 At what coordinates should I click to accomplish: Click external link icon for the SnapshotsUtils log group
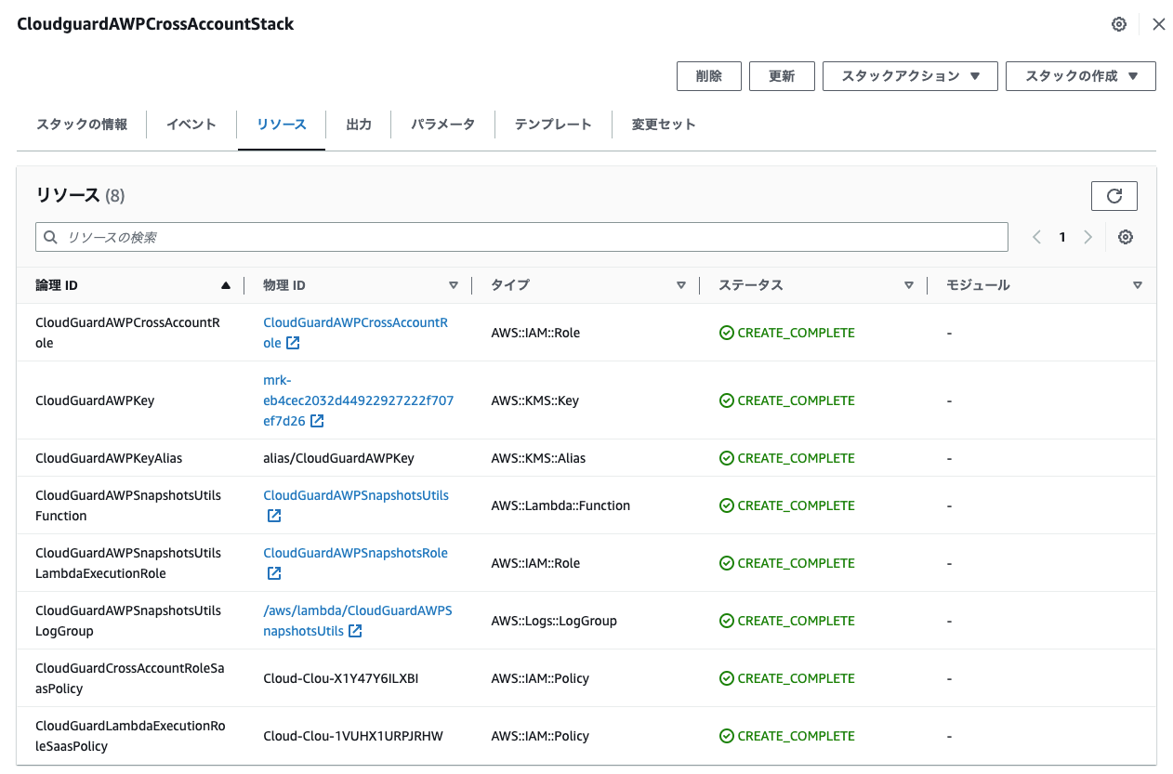click(x=354, y=631)
